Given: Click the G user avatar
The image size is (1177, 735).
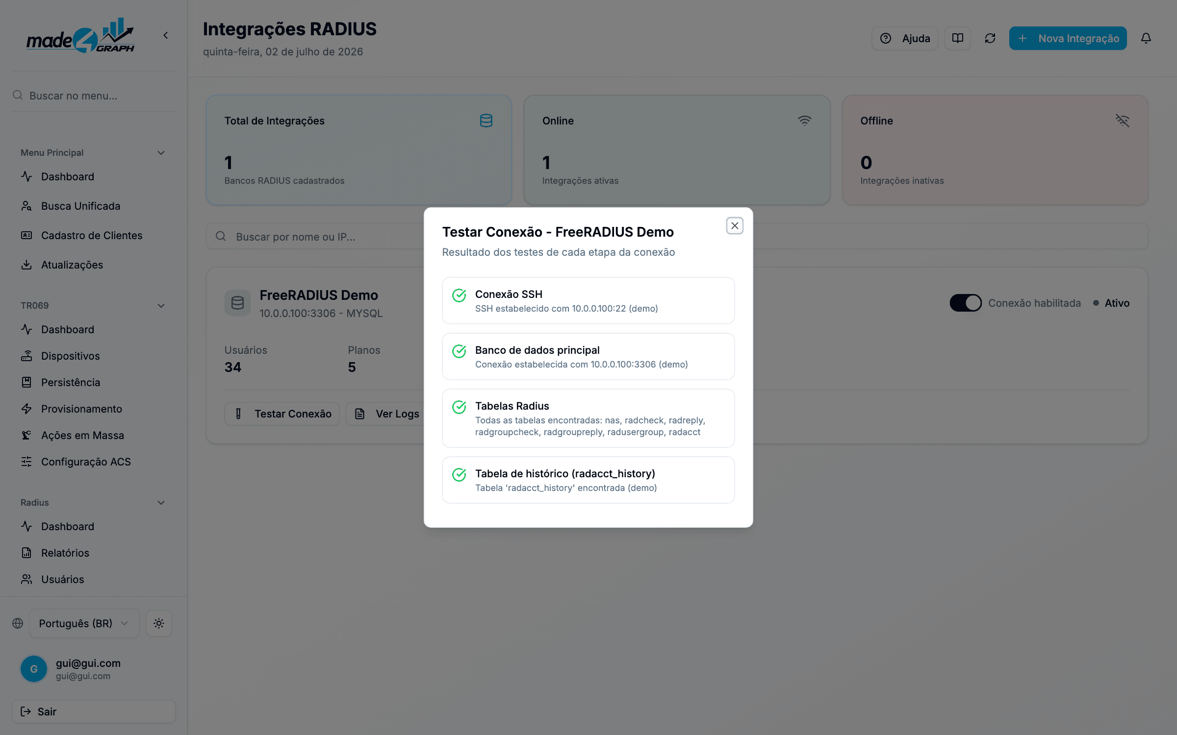Looking at the screenshot, I should (34, 669).
